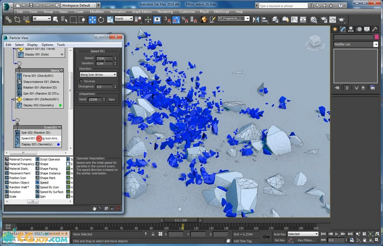Open the Hierarchy command panel tab
Image resolution: width=383 pixels, height=246 pixels.
pyautogui.click(x=351, y=29)
